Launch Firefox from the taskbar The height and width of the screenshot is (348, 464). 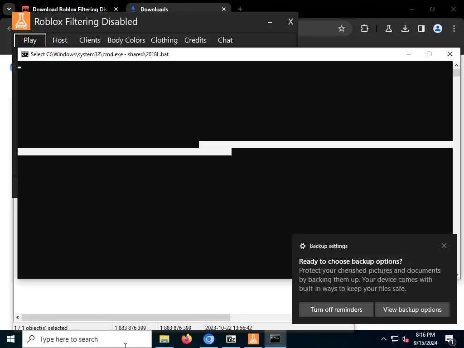[x=186, y=339]
